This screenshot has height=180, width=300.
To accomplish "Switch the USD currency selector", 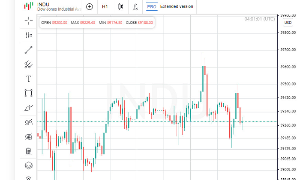I will 288,23.
